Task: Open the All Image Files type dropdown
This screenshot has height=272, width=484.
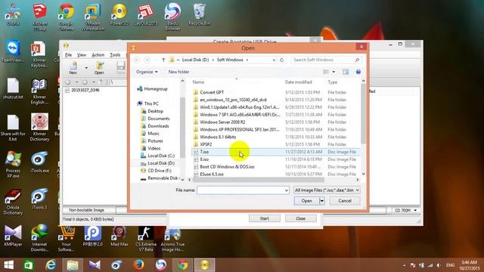Action: pos(327,190)
